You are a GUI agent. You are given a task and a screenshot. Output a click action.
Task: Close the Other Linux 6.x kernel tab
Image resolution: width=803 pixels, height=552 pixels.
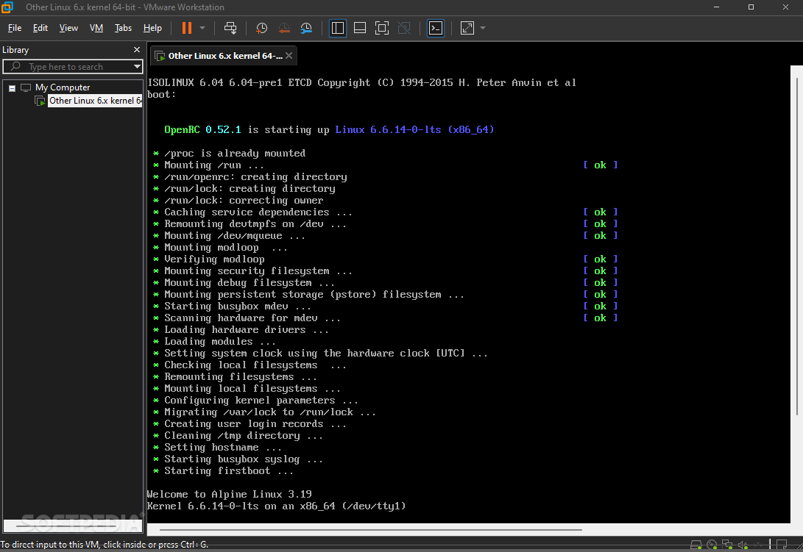289,56
